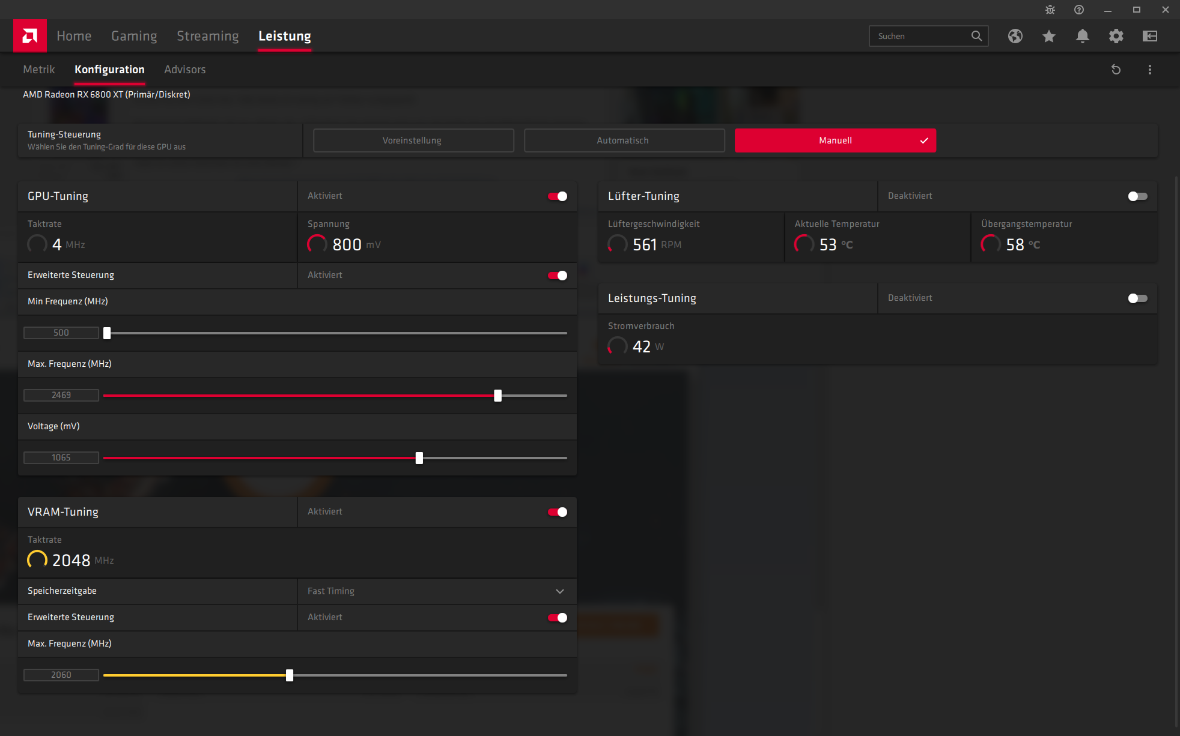Image resolution: width=1180 pixels, height=736 pixels.
Task: Click the reset arrow icon
Action: (1116, 70)
